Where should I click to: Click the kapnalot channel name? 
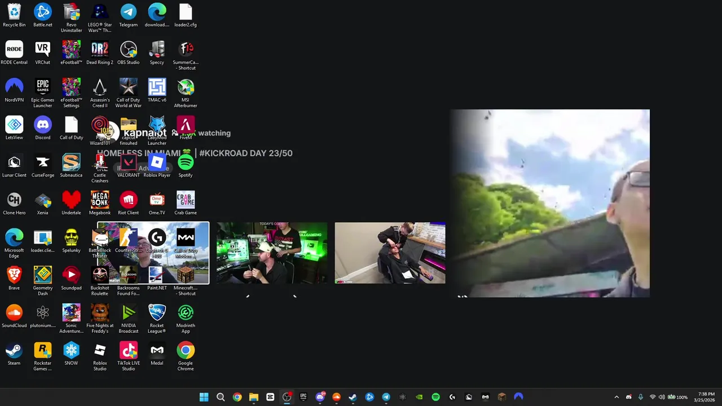[x=145, y=133]
